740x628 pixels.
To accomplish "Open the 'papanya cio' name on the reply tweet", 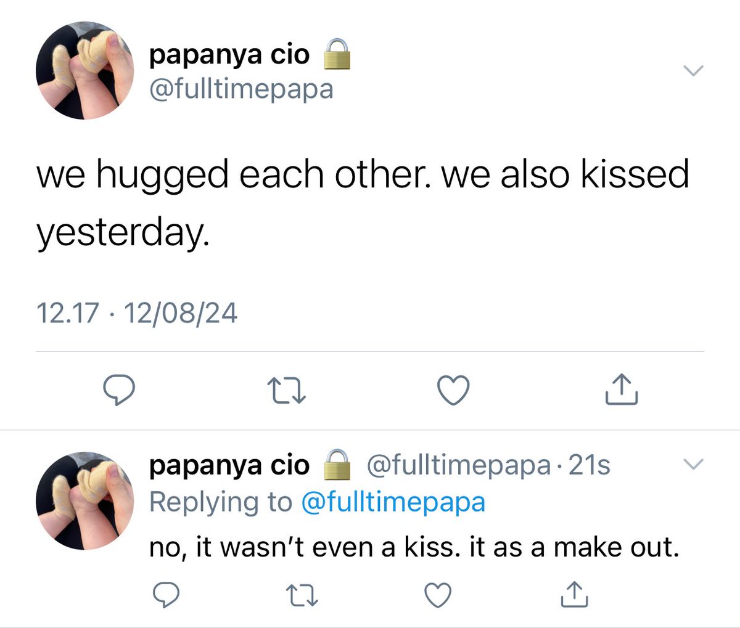I will click(x=229, y=464).
